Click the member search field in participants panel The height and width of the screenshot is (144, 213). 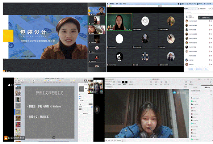tap(199, 12)
